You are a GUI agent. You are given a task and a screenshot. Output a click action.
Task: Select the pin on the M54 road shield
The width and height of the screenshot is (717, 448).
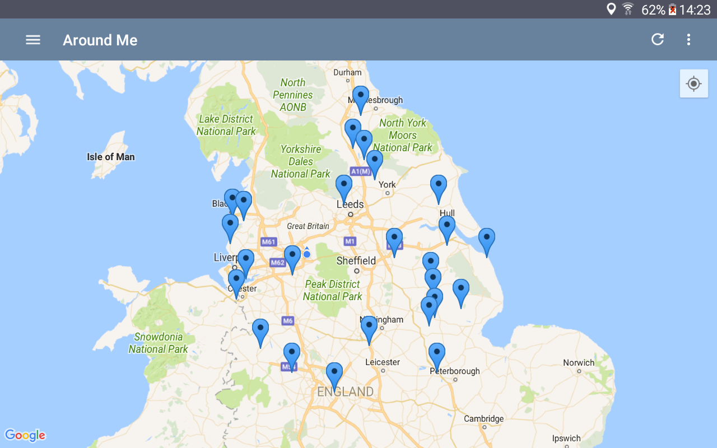point(292,357)
